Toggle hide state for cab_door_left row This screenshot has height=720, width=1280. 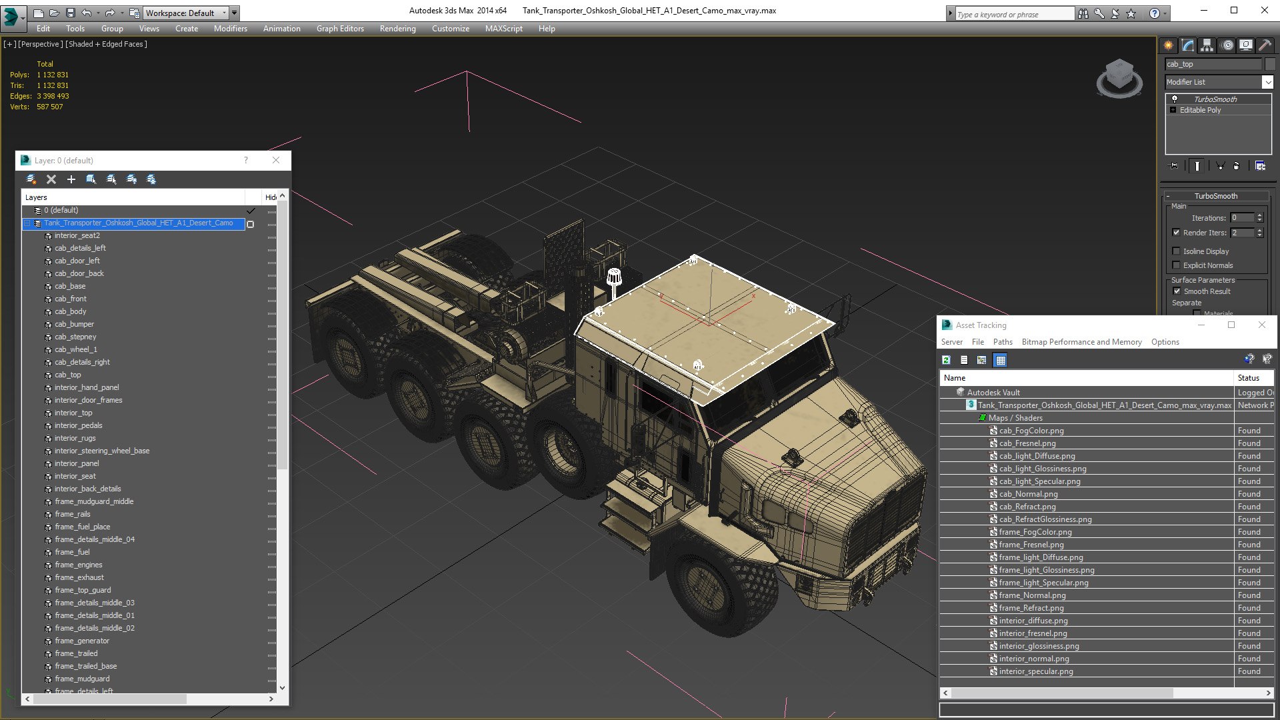[x=271, y=261]
